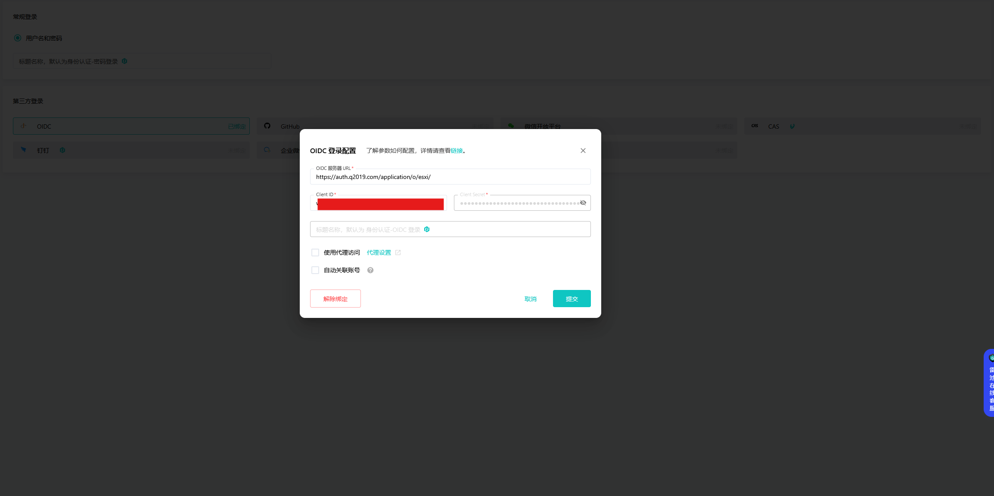This screenshot has height=496, width=994.
Task: Enable the 自动关联账号 checkbox
Action: (x=315, y=270)
